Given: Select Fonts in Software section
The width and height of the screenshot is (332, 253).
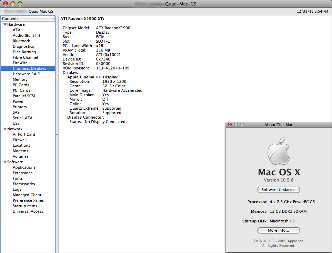Looking at the screenshot, I should click(x=18, y=178).
